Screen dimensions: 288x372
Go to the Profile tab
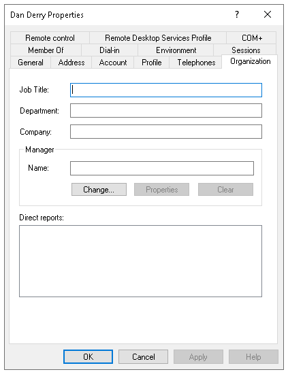pos(151,63)
